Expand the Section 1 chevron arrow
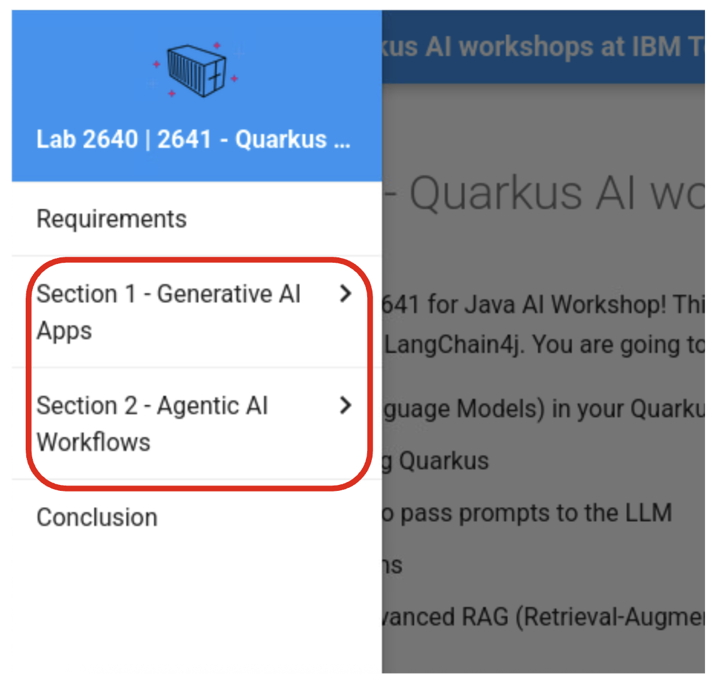The width and height of the screenshot is (708, 682). [345, 294]
